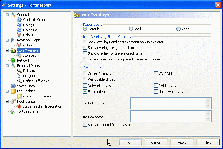Collapse the Icon Overlays tree node
This screenshot has height=149, width=223.
[7, 50]
